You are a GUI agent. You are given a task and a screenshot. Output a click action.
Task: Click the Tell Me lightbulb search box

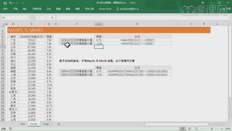pyautogui.click(x=128, y=9)
